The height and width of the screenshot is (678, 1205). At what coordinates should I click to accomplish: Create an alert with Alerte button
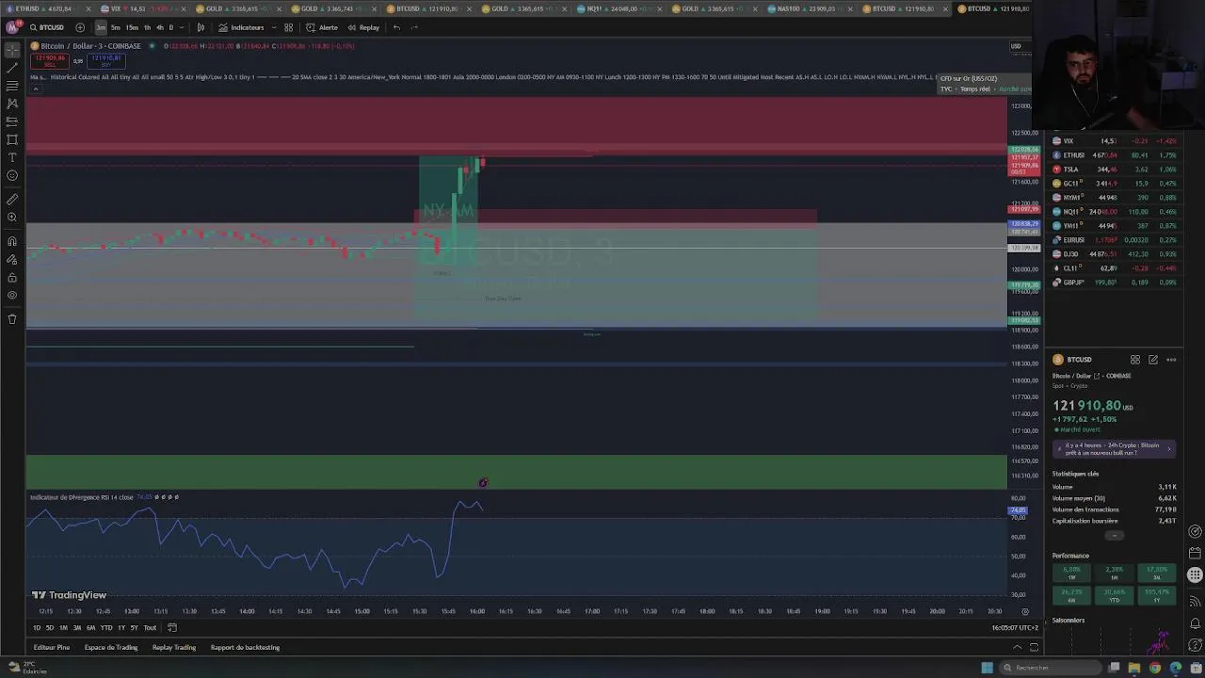322,27
